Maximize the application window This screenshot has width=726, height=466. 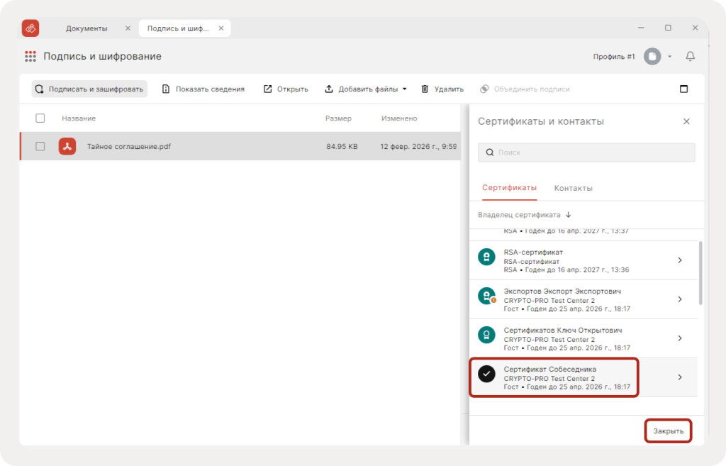668,28
